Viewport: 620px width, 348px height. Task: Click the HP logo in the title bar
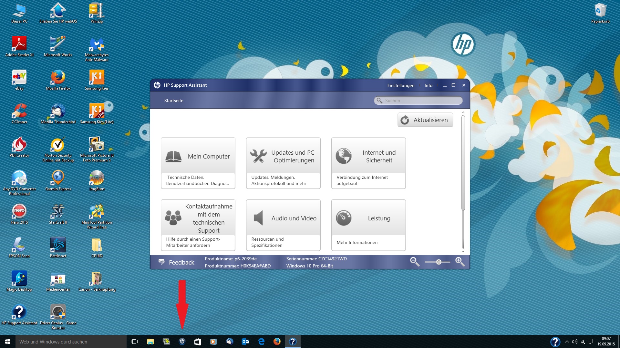pyautogui.click(x=157, y=85)
